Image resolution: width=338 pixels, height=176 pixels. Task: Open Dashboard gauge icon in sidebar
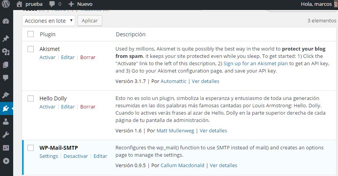pos(6,21)
